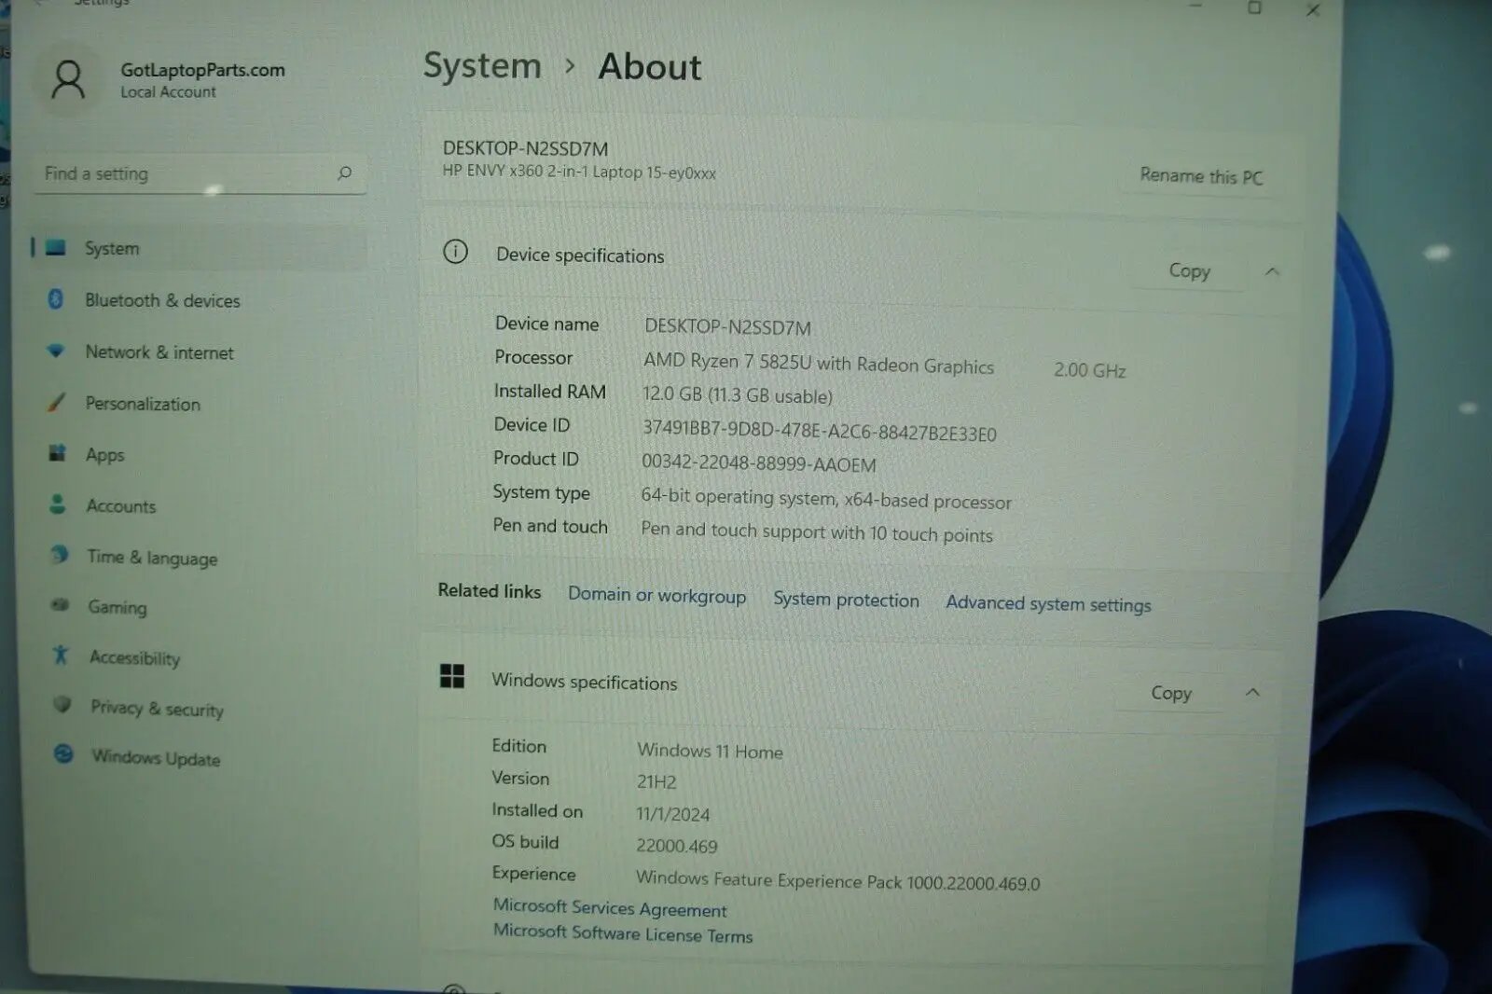Open Time & language settings

tap(150, 558)
